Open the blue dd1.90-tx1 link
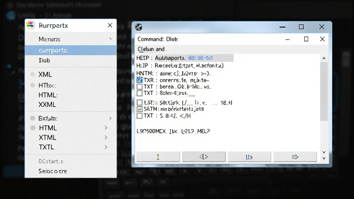 [x=200, y=58]
